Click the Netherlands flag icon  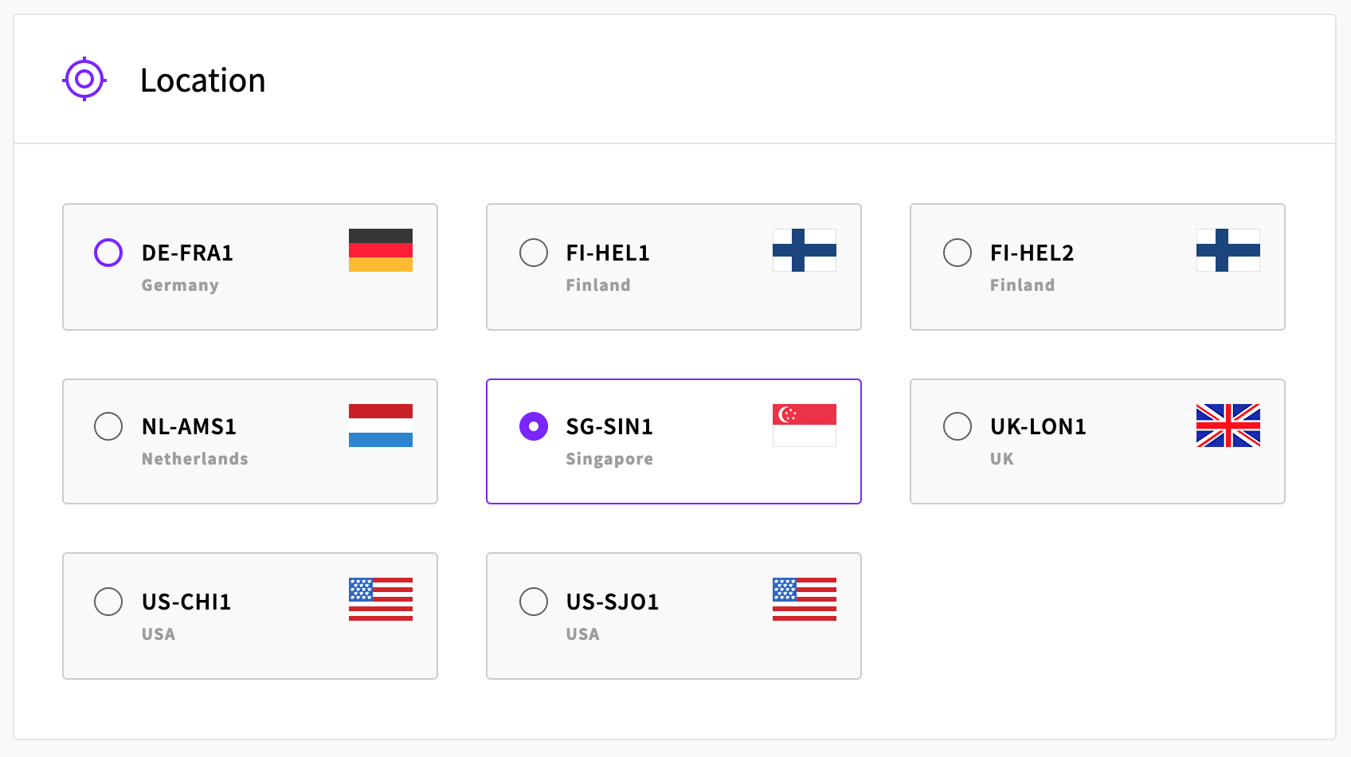380,426
